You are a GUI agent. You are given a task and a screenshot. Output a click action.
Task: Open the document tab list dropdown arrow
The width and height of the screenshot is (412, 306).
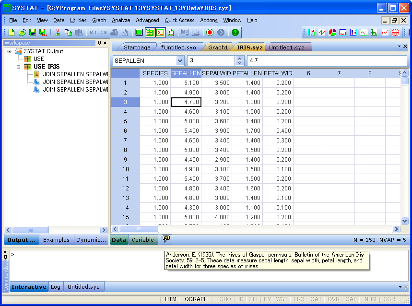click(x=399, y=46)
